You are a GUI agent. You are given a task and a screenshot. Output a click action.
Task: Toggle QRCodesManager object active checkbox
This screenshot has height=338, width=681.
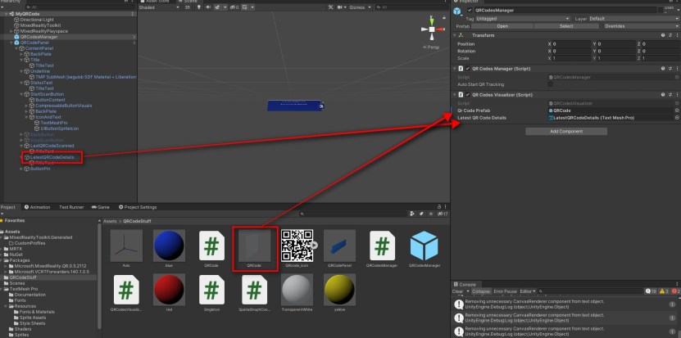tap(469, 10)
